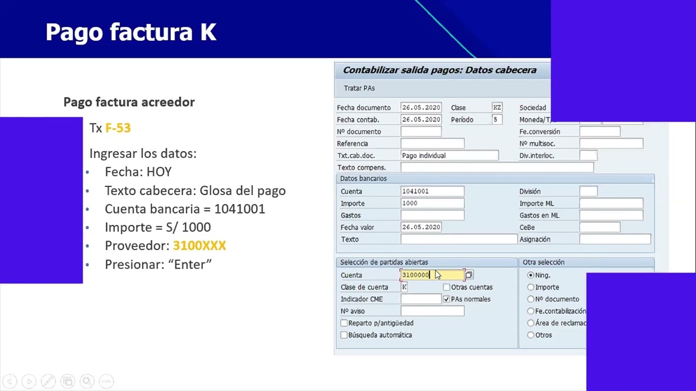
Task: Click the F-53 transaction code text
Action: [x=118, y=128]
